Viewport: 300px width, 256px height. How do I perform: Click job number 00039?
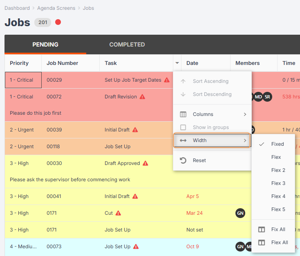pos(54,130)
